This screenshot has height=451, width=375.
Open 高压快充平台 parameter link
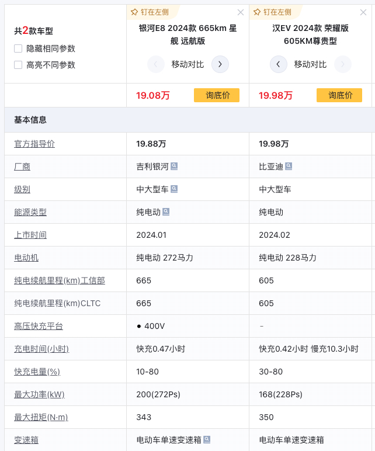(x=39, y=326)
